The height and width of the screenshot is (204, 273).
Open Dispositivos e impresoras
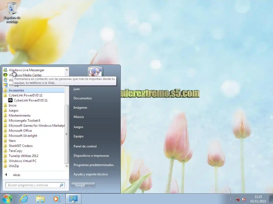tap(91, 156)
